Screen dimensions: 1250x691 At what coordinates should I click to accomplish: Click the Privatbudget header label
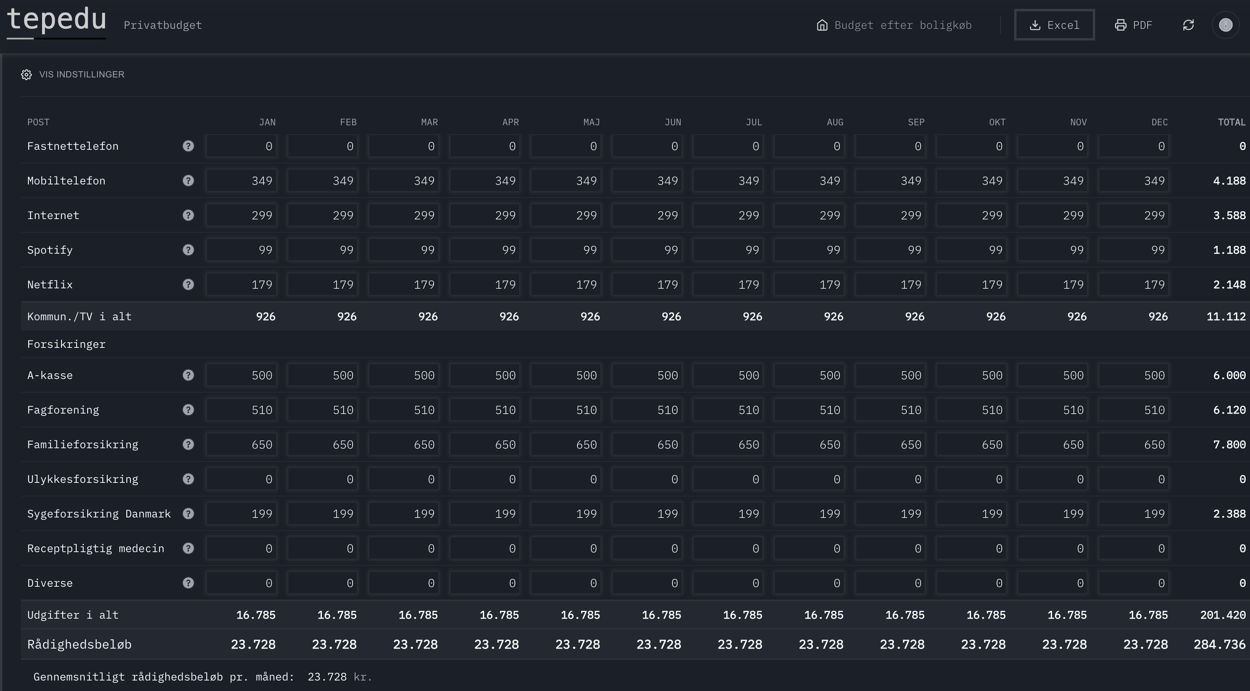click(x=163, y=25)
